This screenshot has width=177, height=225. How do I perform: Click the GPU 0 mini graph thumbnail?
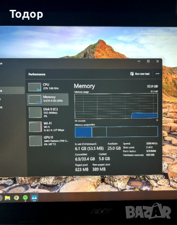click(36, 141)
